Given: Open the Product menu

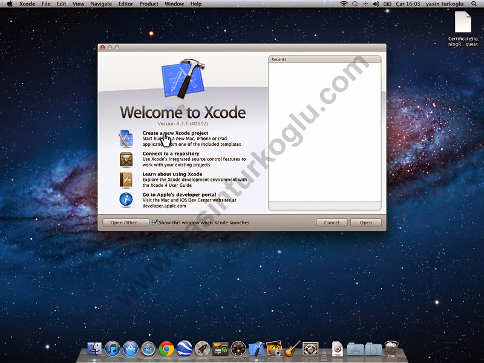Looking at the screenshot, I should 149,4.
